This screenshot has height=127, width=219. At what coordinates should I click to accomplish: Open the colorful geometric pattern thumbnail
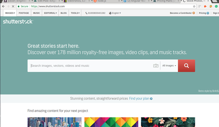click(x=111, y=122)
